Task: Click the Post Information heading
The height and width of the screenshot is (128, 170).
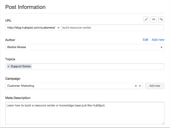Action: [x=25, y=7]
